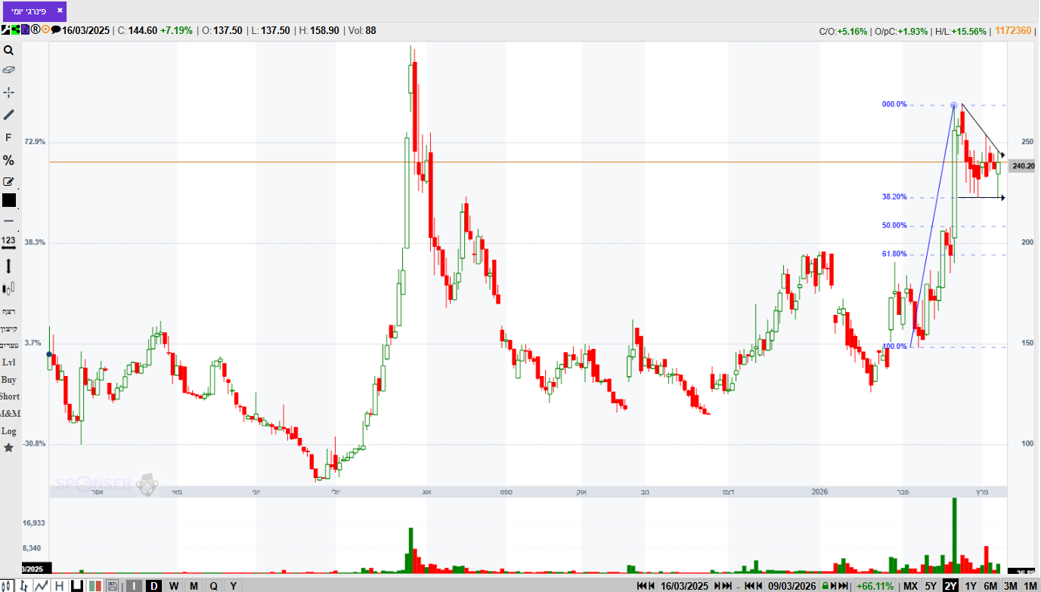Screen dimensions: 1041x592
Task: Select the 3M range
Action: click(x=1010, y=586)
